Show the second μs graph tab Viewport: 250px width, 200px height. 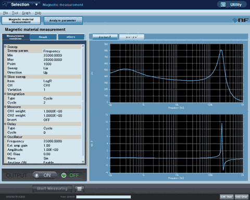[132, 37]
